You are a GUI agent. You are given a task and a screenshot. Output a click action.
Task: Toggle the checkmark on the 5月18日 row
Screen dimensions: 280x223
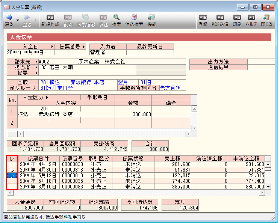click(12, 181)
